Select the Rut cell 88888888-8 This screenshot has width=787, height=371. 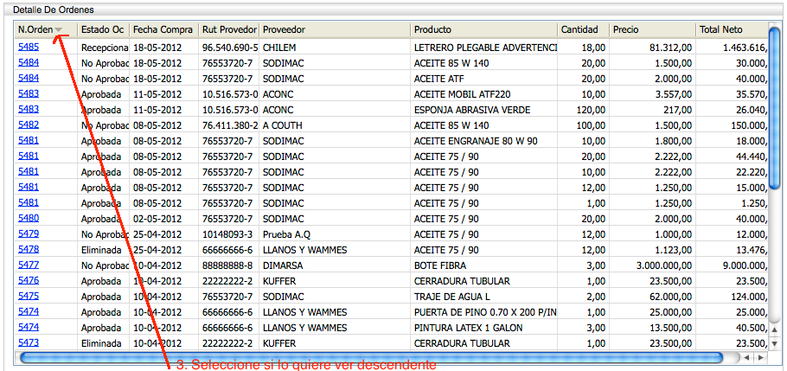229,265
